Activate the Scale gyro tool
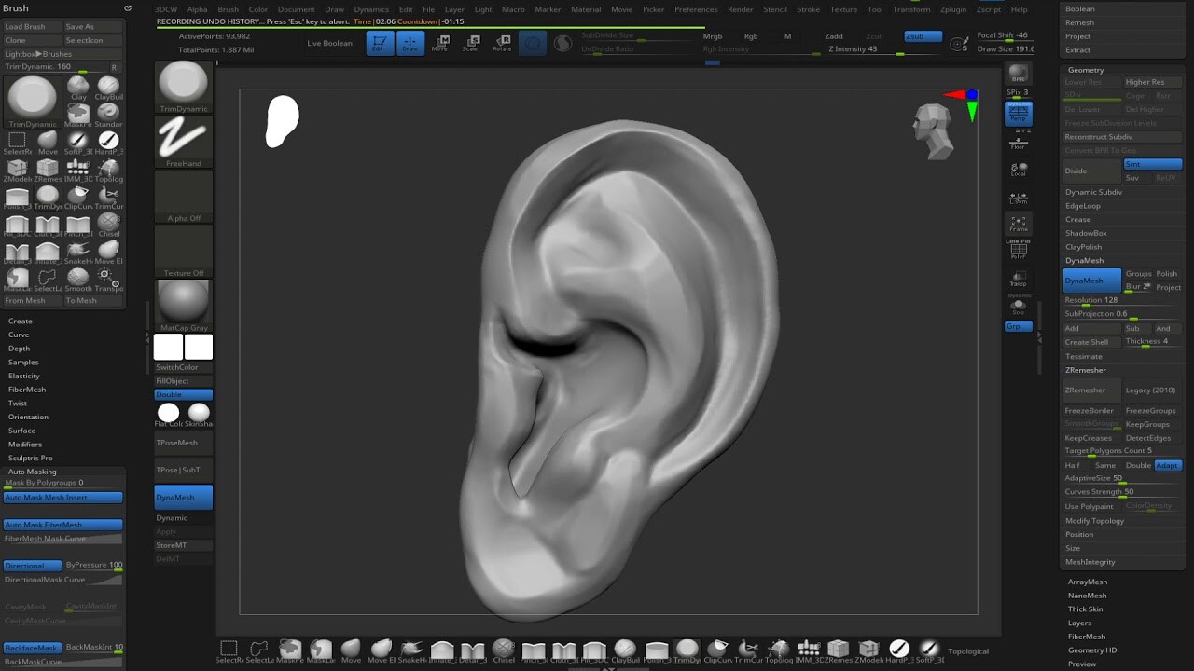 coord(472,42)
